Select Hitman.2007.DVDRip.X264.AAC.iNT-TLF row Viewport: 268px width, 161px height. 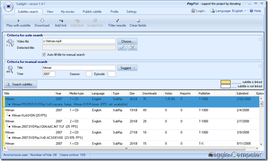131,124
